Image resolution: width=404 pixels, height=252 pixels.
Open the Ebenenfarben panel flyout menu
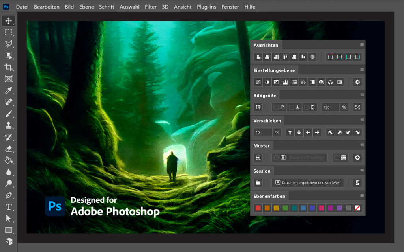click(x=362, y=195)
